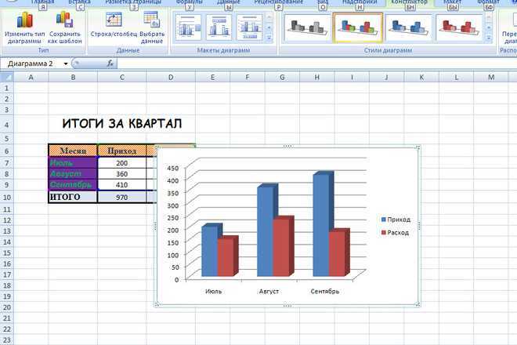Choose the blue chart style
The image size is (517, 345).
(x=409, y=27)
